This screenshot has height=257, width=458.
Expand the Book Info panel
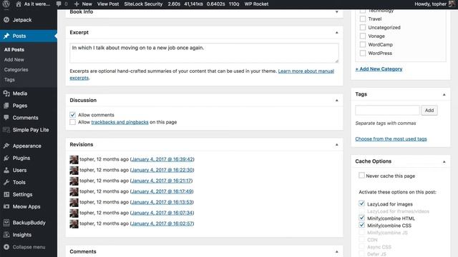336,12
